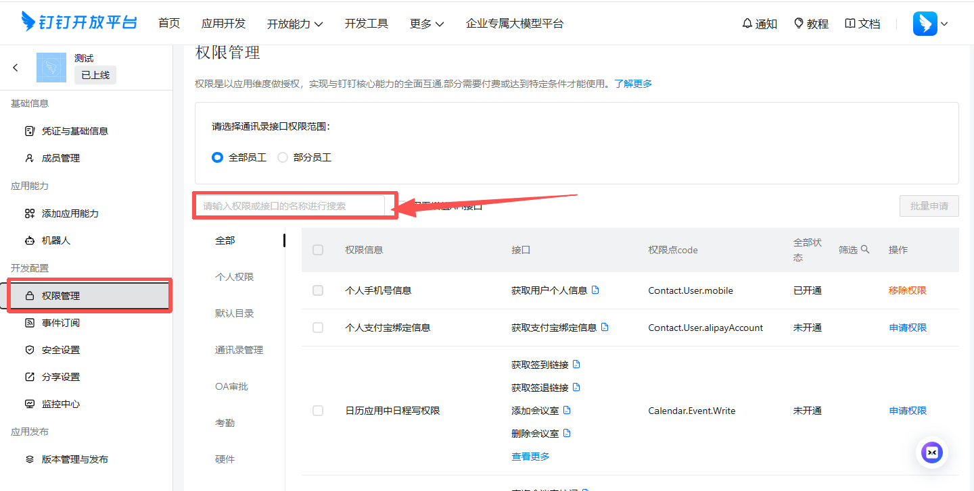Open the 获取用户个人信息 interface link
This screenshot has height=491, width=974.
[549, 290]
